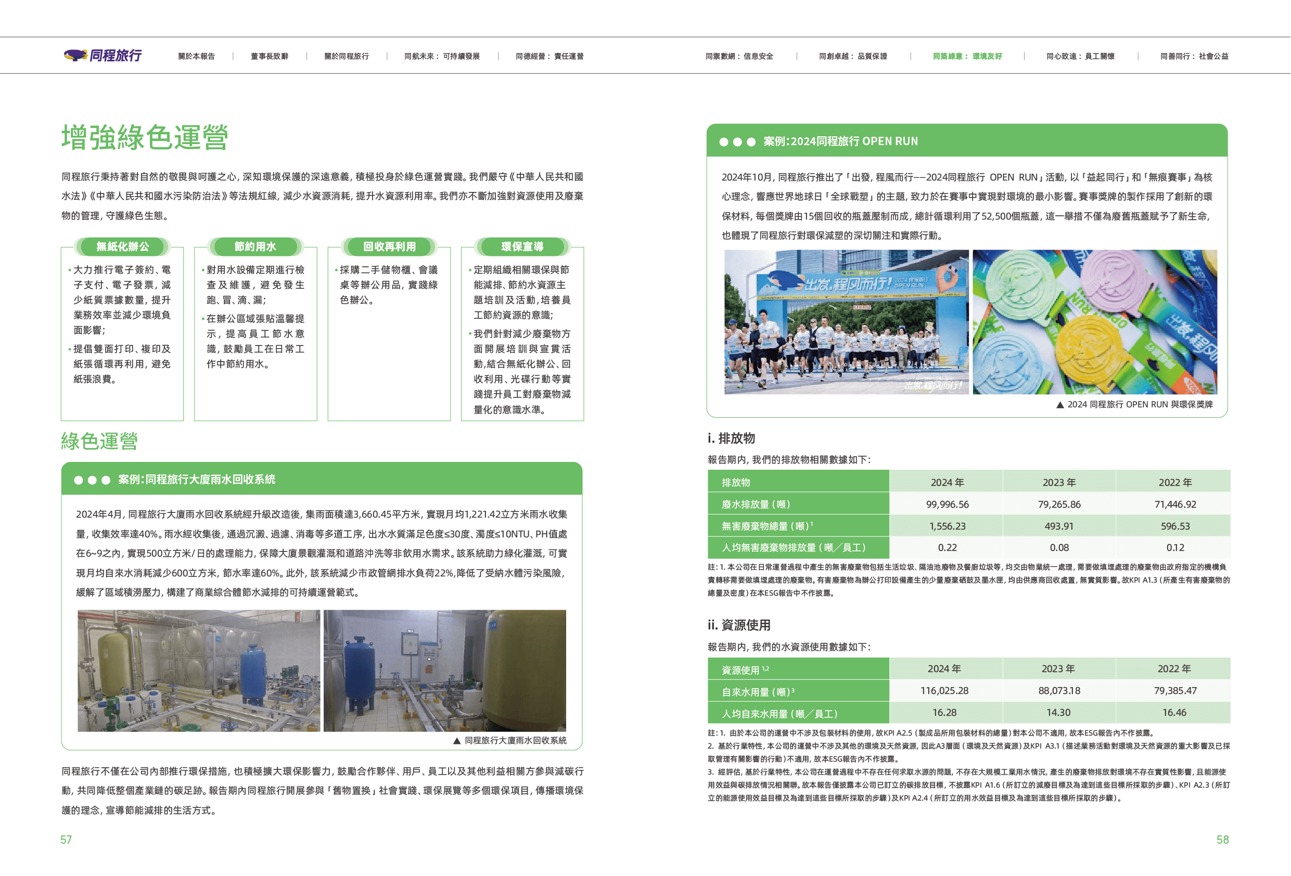The height and width of the screenshot is (876, 1291).
Task: Open the 董事長致辭 navigation tab
Action: (x=270, y=56)
